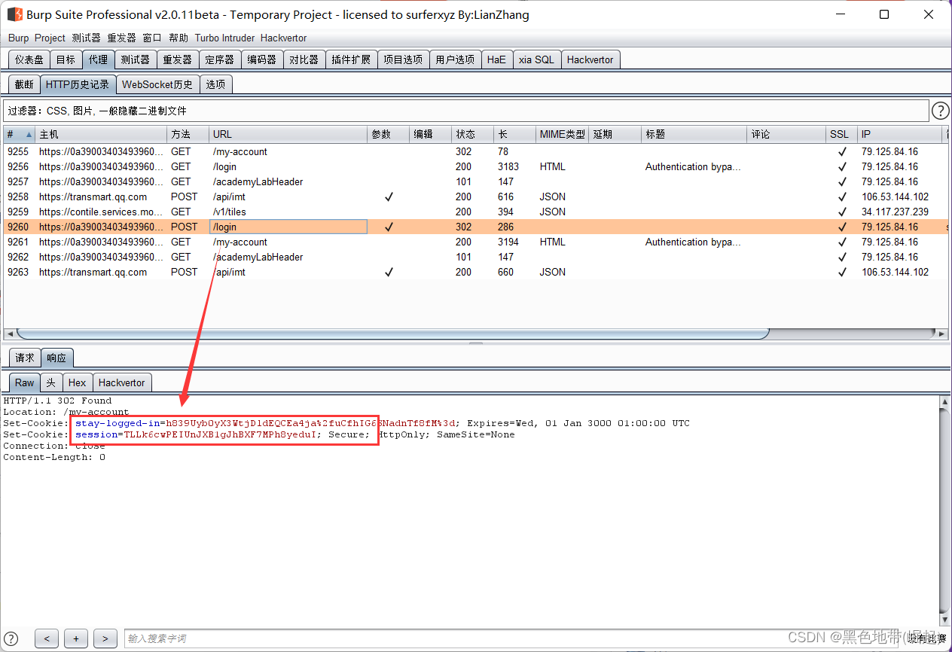952x652 pixels.
Task: Click the search help question mark icon
Action: (x=11, y=638)
